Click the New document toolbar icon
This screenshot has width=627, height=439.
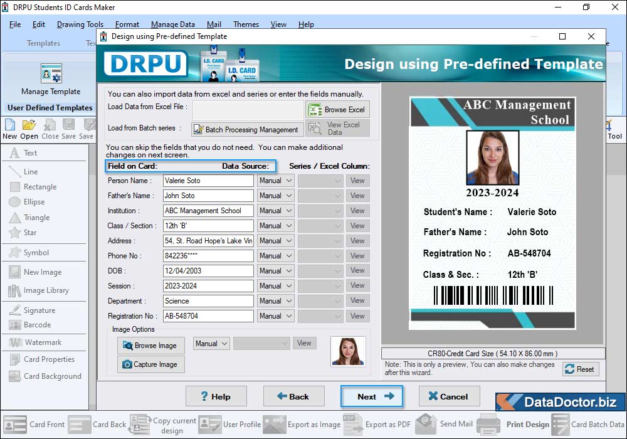click(x=10, y=129)
